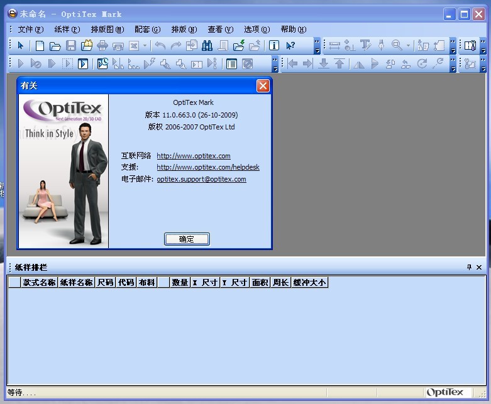Viewport: 491px width, 404px height.
Task: Click the list report panel icon
Action: pos(231,64)
